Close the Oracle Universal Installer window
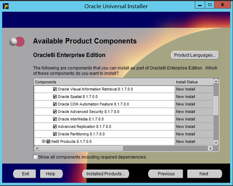The width and height of the screenshot is (233, 186). pos(222,5)
